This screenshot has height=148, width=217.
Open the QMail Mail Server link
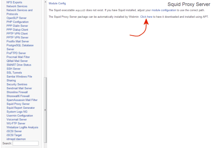coord(17,61)
